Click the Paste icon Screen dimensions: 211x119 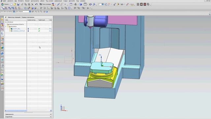[29, 4]
